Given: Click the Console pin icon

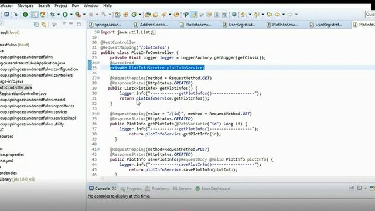Looking at the screenshot, I should [x=352, y=189].
